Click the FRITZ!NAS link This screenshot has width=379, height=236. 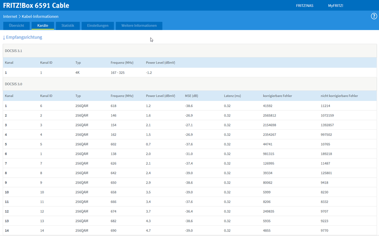[304, 6]
